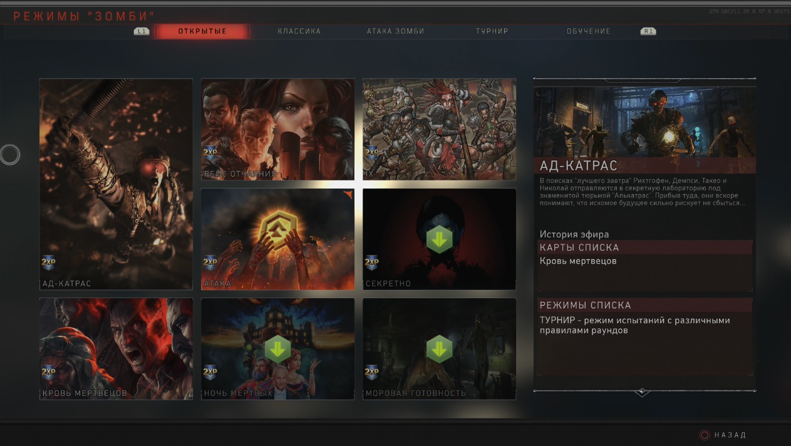The width and height of the screenshot is (791, 446).
Task: Click the red circle button icon
Action: point(705,435)
